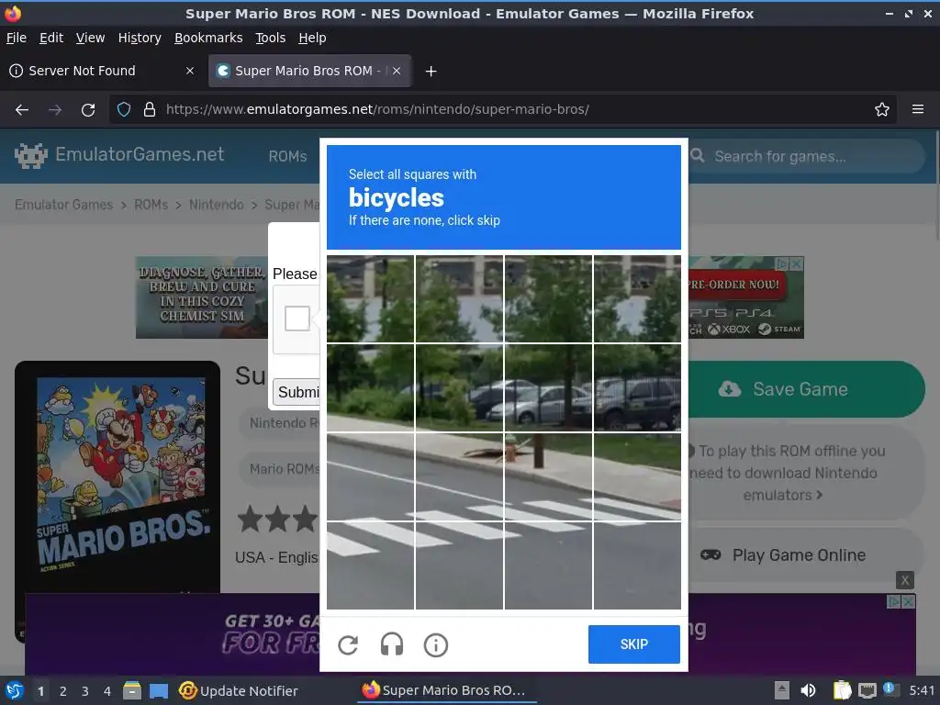Screen dimensions: 940x705
Task: Open the History menu
Action: point(140,38)
